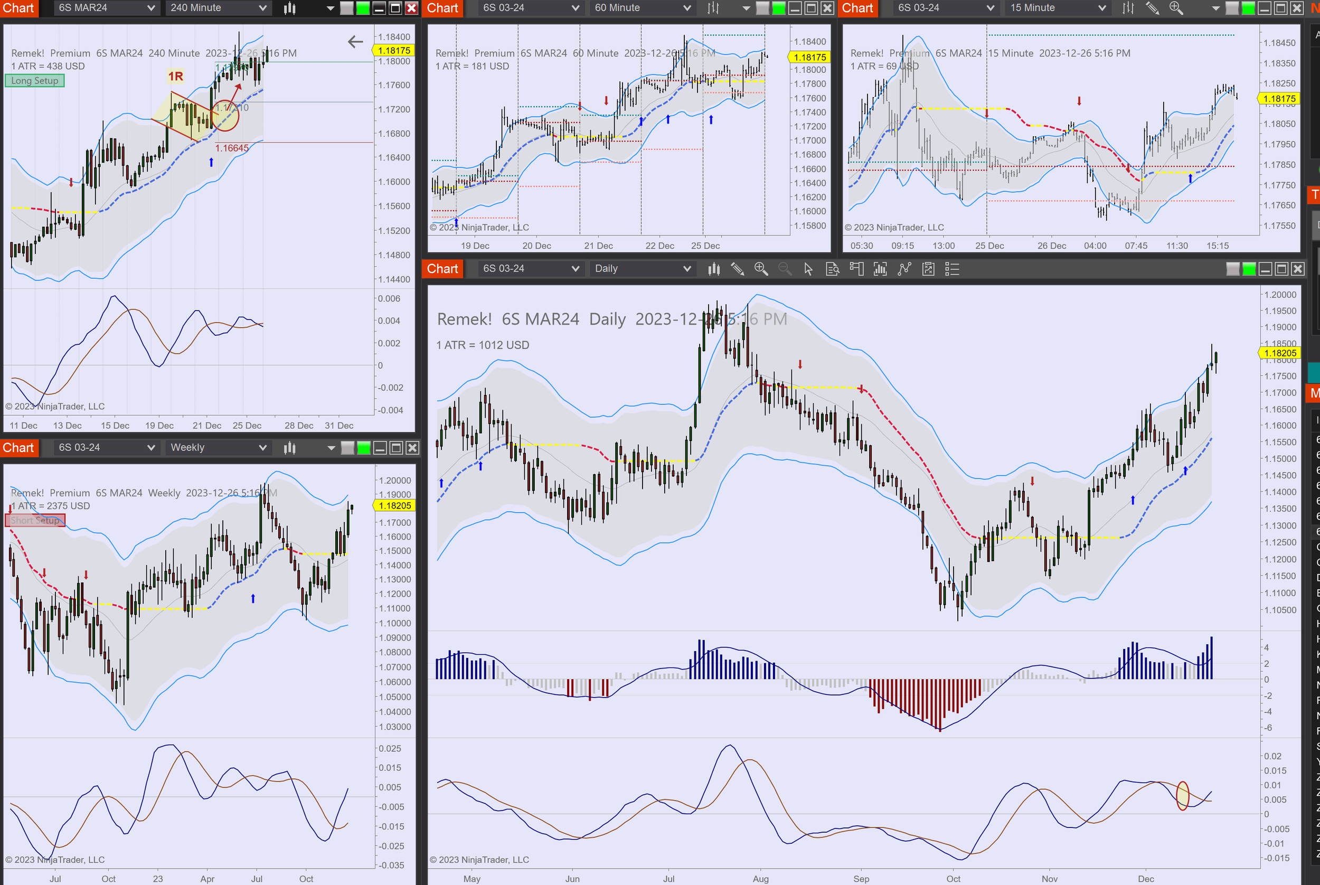Click Zoom In magnifier on Daily chart
Viewport: 1320px width, 885px height.
point(761,269)
